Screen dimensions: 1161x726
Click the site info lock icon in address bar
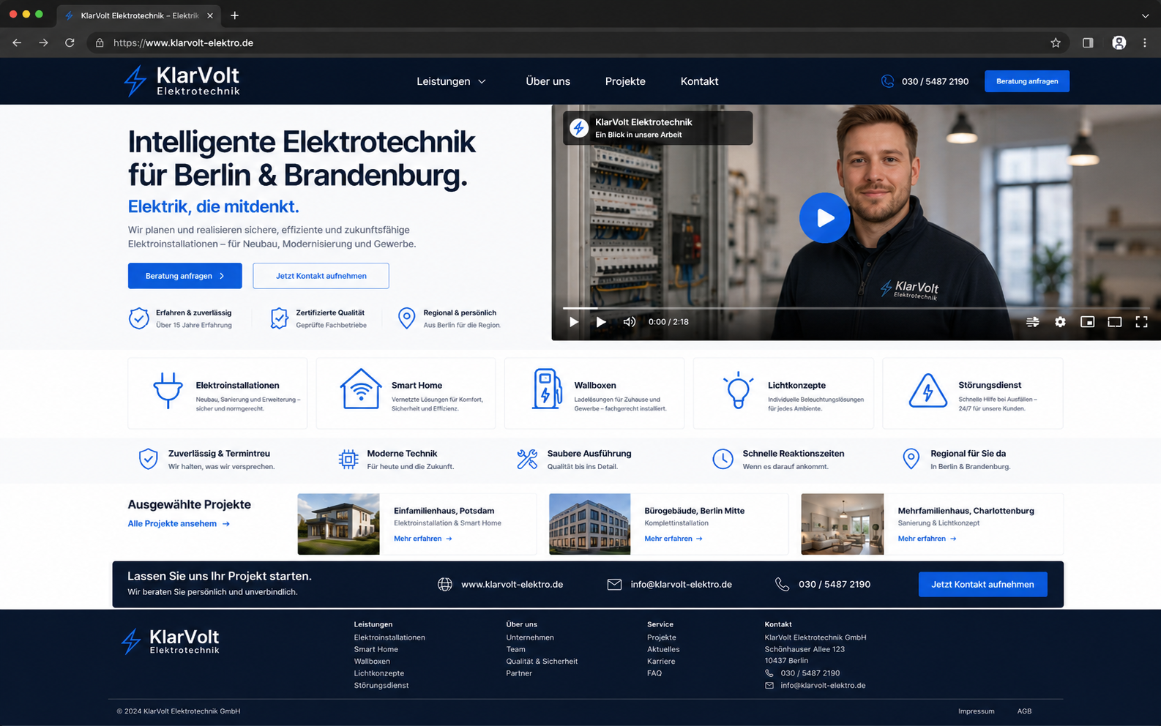pyautogui.click(x=100, y=43)
